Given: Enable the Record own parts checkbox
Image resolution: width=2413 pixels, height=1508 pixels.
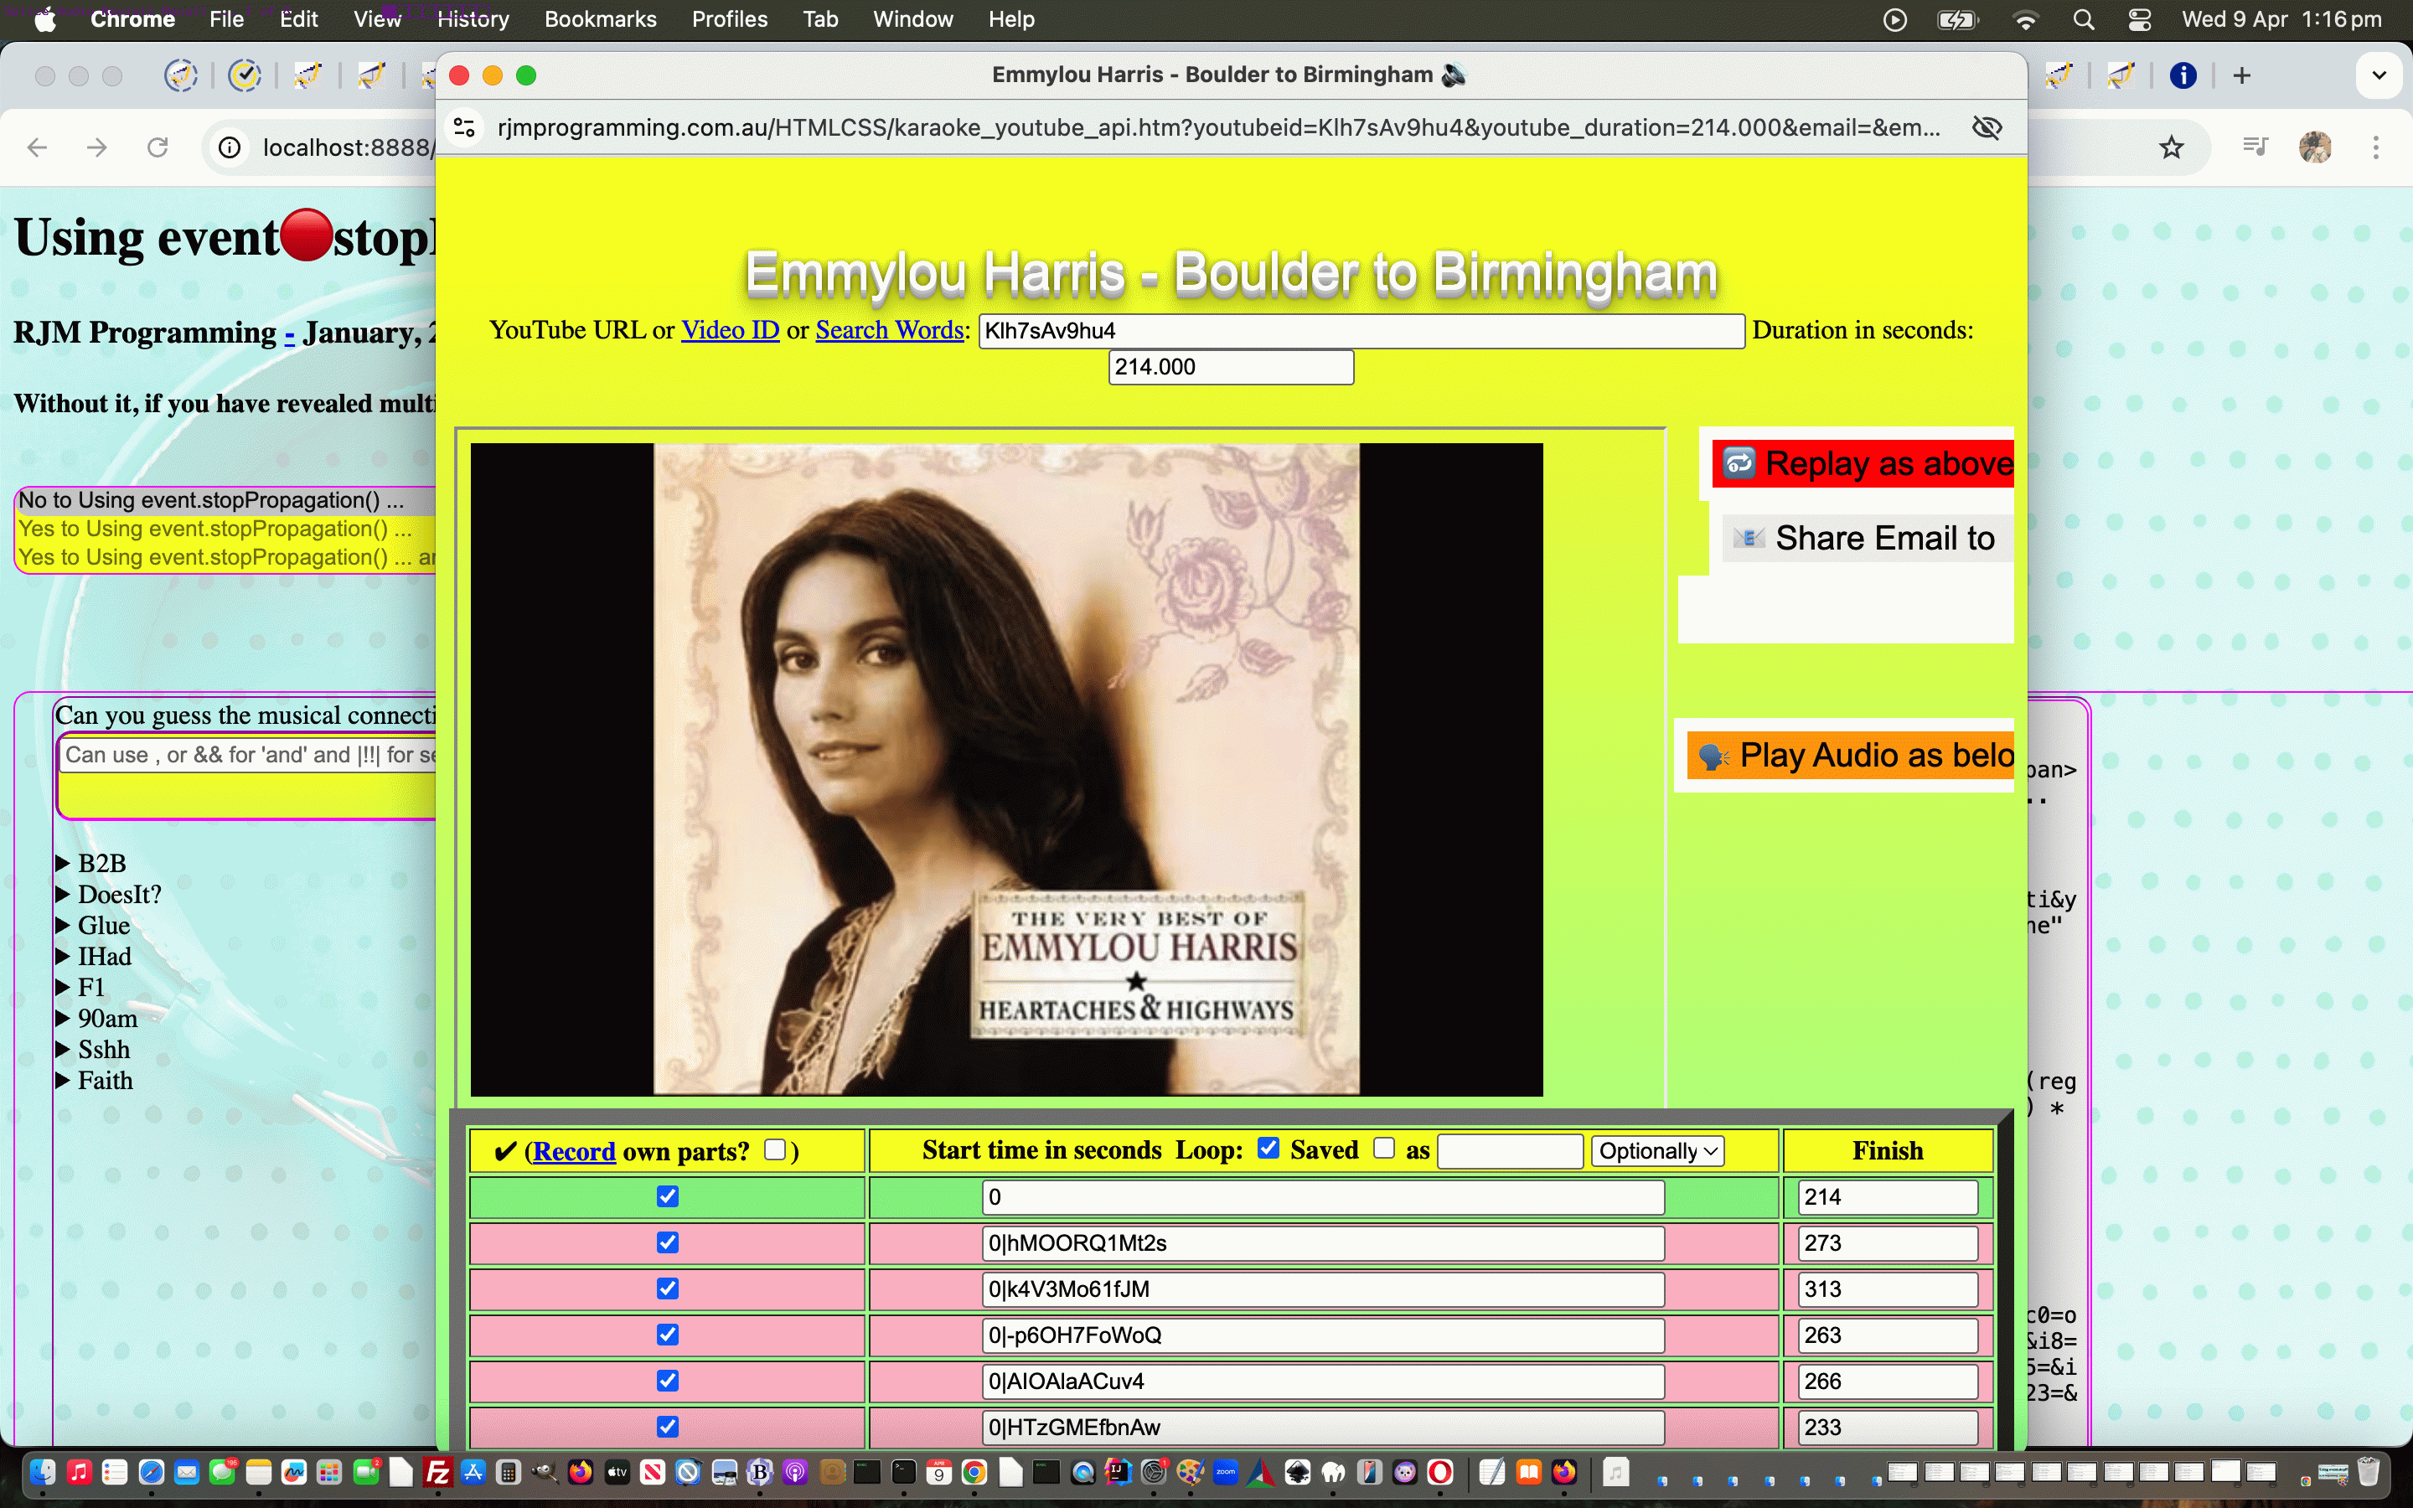Looking at the screenshot, I should click(x=775, y=1150).
